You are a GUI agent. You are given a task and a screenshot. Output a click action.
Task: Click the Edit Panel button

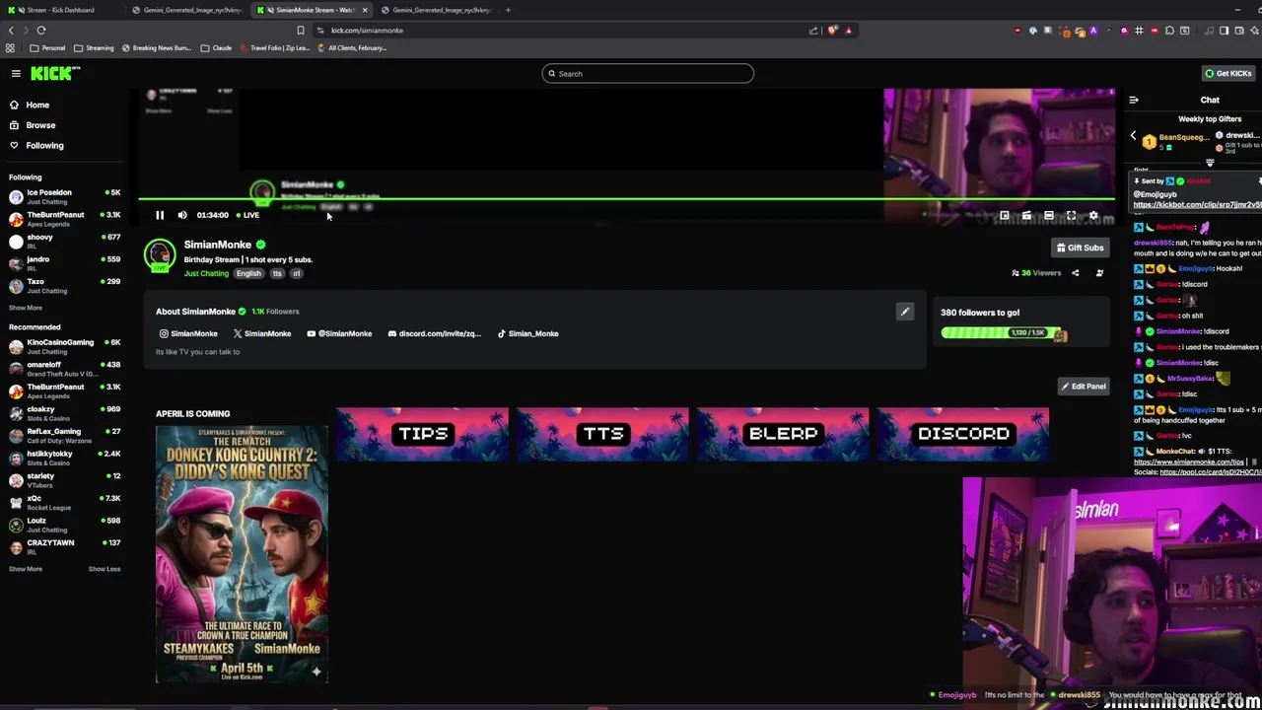pyautogui.click(x=1083, y=387)
